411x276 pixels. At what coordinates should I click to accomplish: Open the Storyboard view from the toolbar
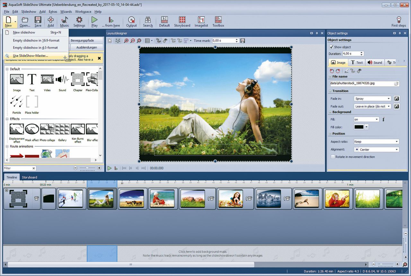pyautogui.click(x=182, y=22)
